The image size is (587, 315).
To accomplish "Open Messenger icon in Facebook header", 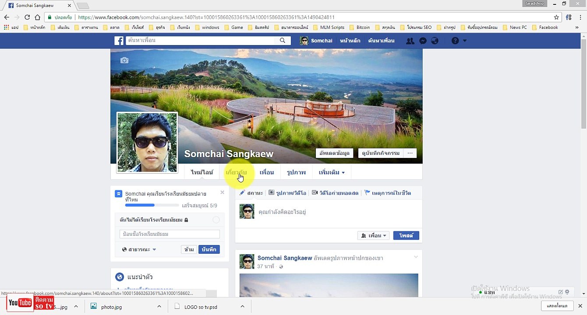I will pos(423,41).
